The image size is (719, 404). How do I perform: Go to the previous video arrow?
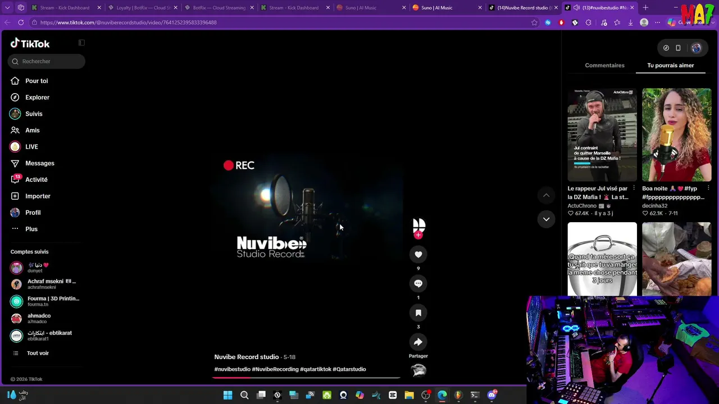point(546,195)
